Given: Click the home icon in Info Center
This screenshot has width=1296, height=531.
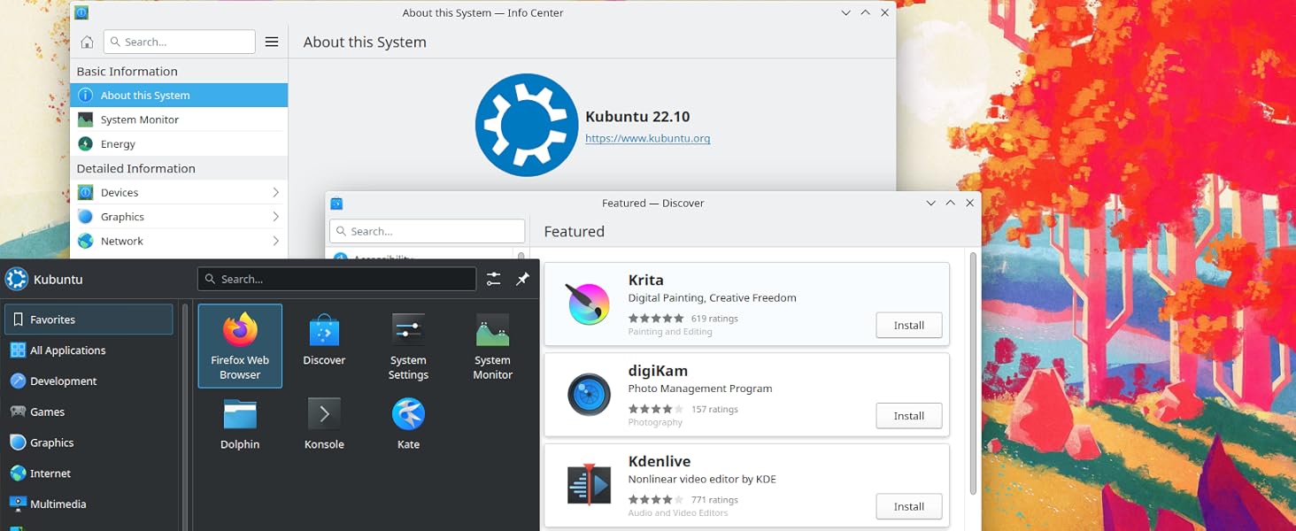Looking at the screenshot, I should coord(88,41).
